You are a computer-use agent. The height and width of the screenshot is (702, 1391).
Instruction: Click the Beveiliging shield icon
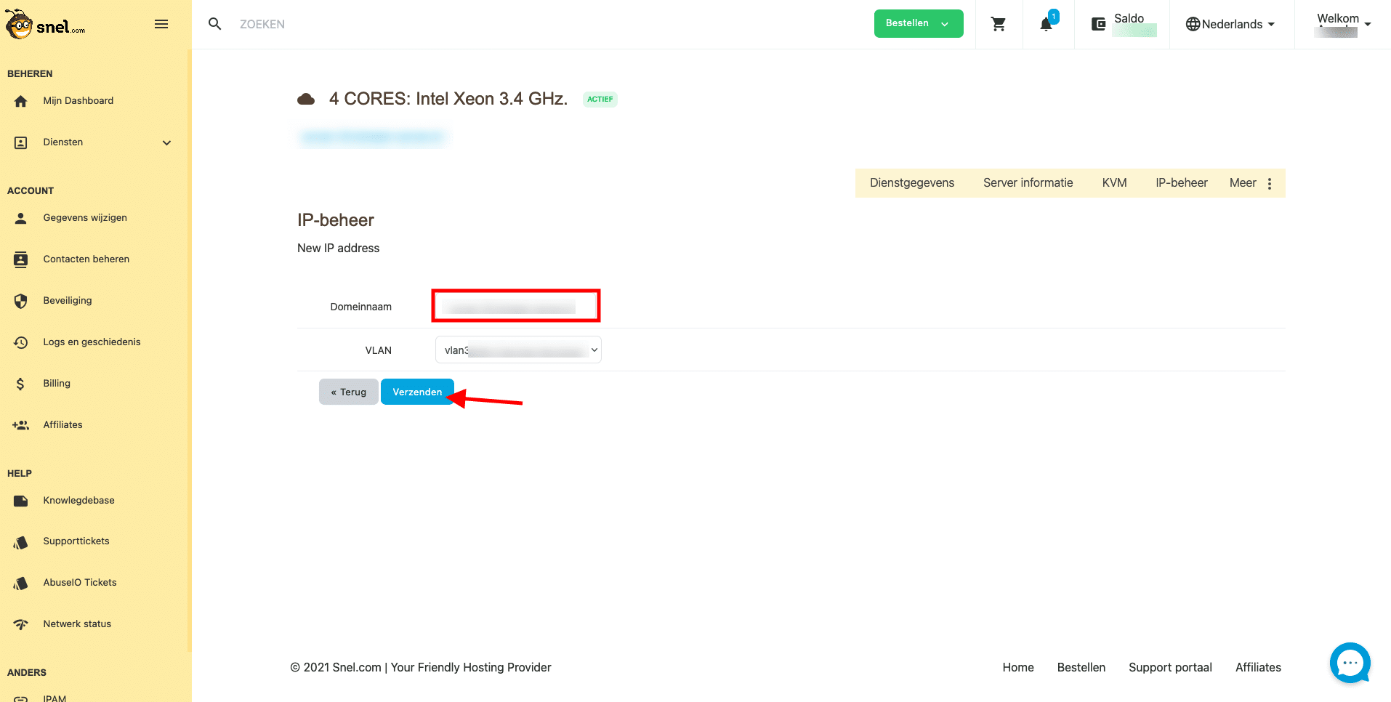point(21,301)
